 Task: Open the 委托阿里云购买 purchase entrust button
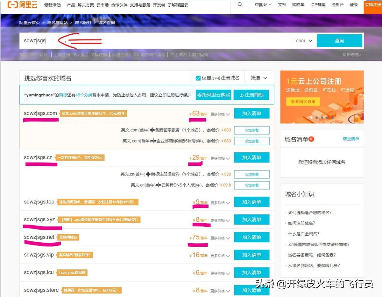213,94
